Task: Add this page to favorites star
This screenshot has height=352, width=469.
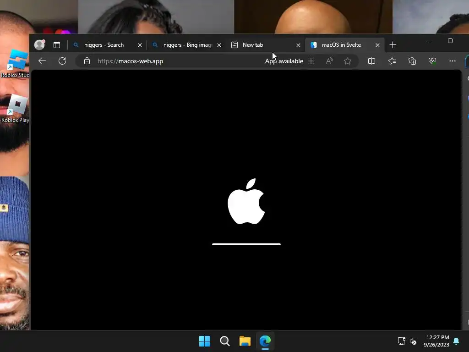Action: tap(347, 61)
